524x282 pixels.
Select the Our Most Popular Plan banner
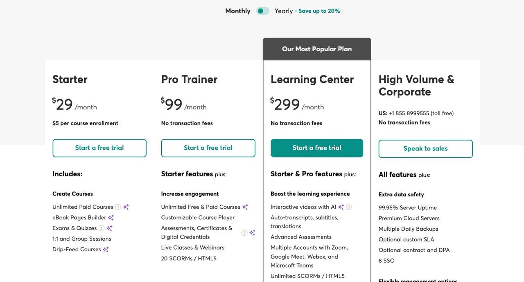[x=316, y=49]
